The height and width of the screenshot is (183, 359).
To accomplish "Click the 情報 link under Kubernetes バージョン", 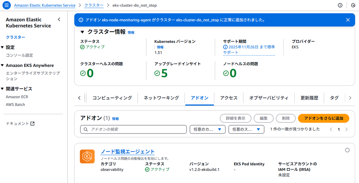I will click(160, 47).
